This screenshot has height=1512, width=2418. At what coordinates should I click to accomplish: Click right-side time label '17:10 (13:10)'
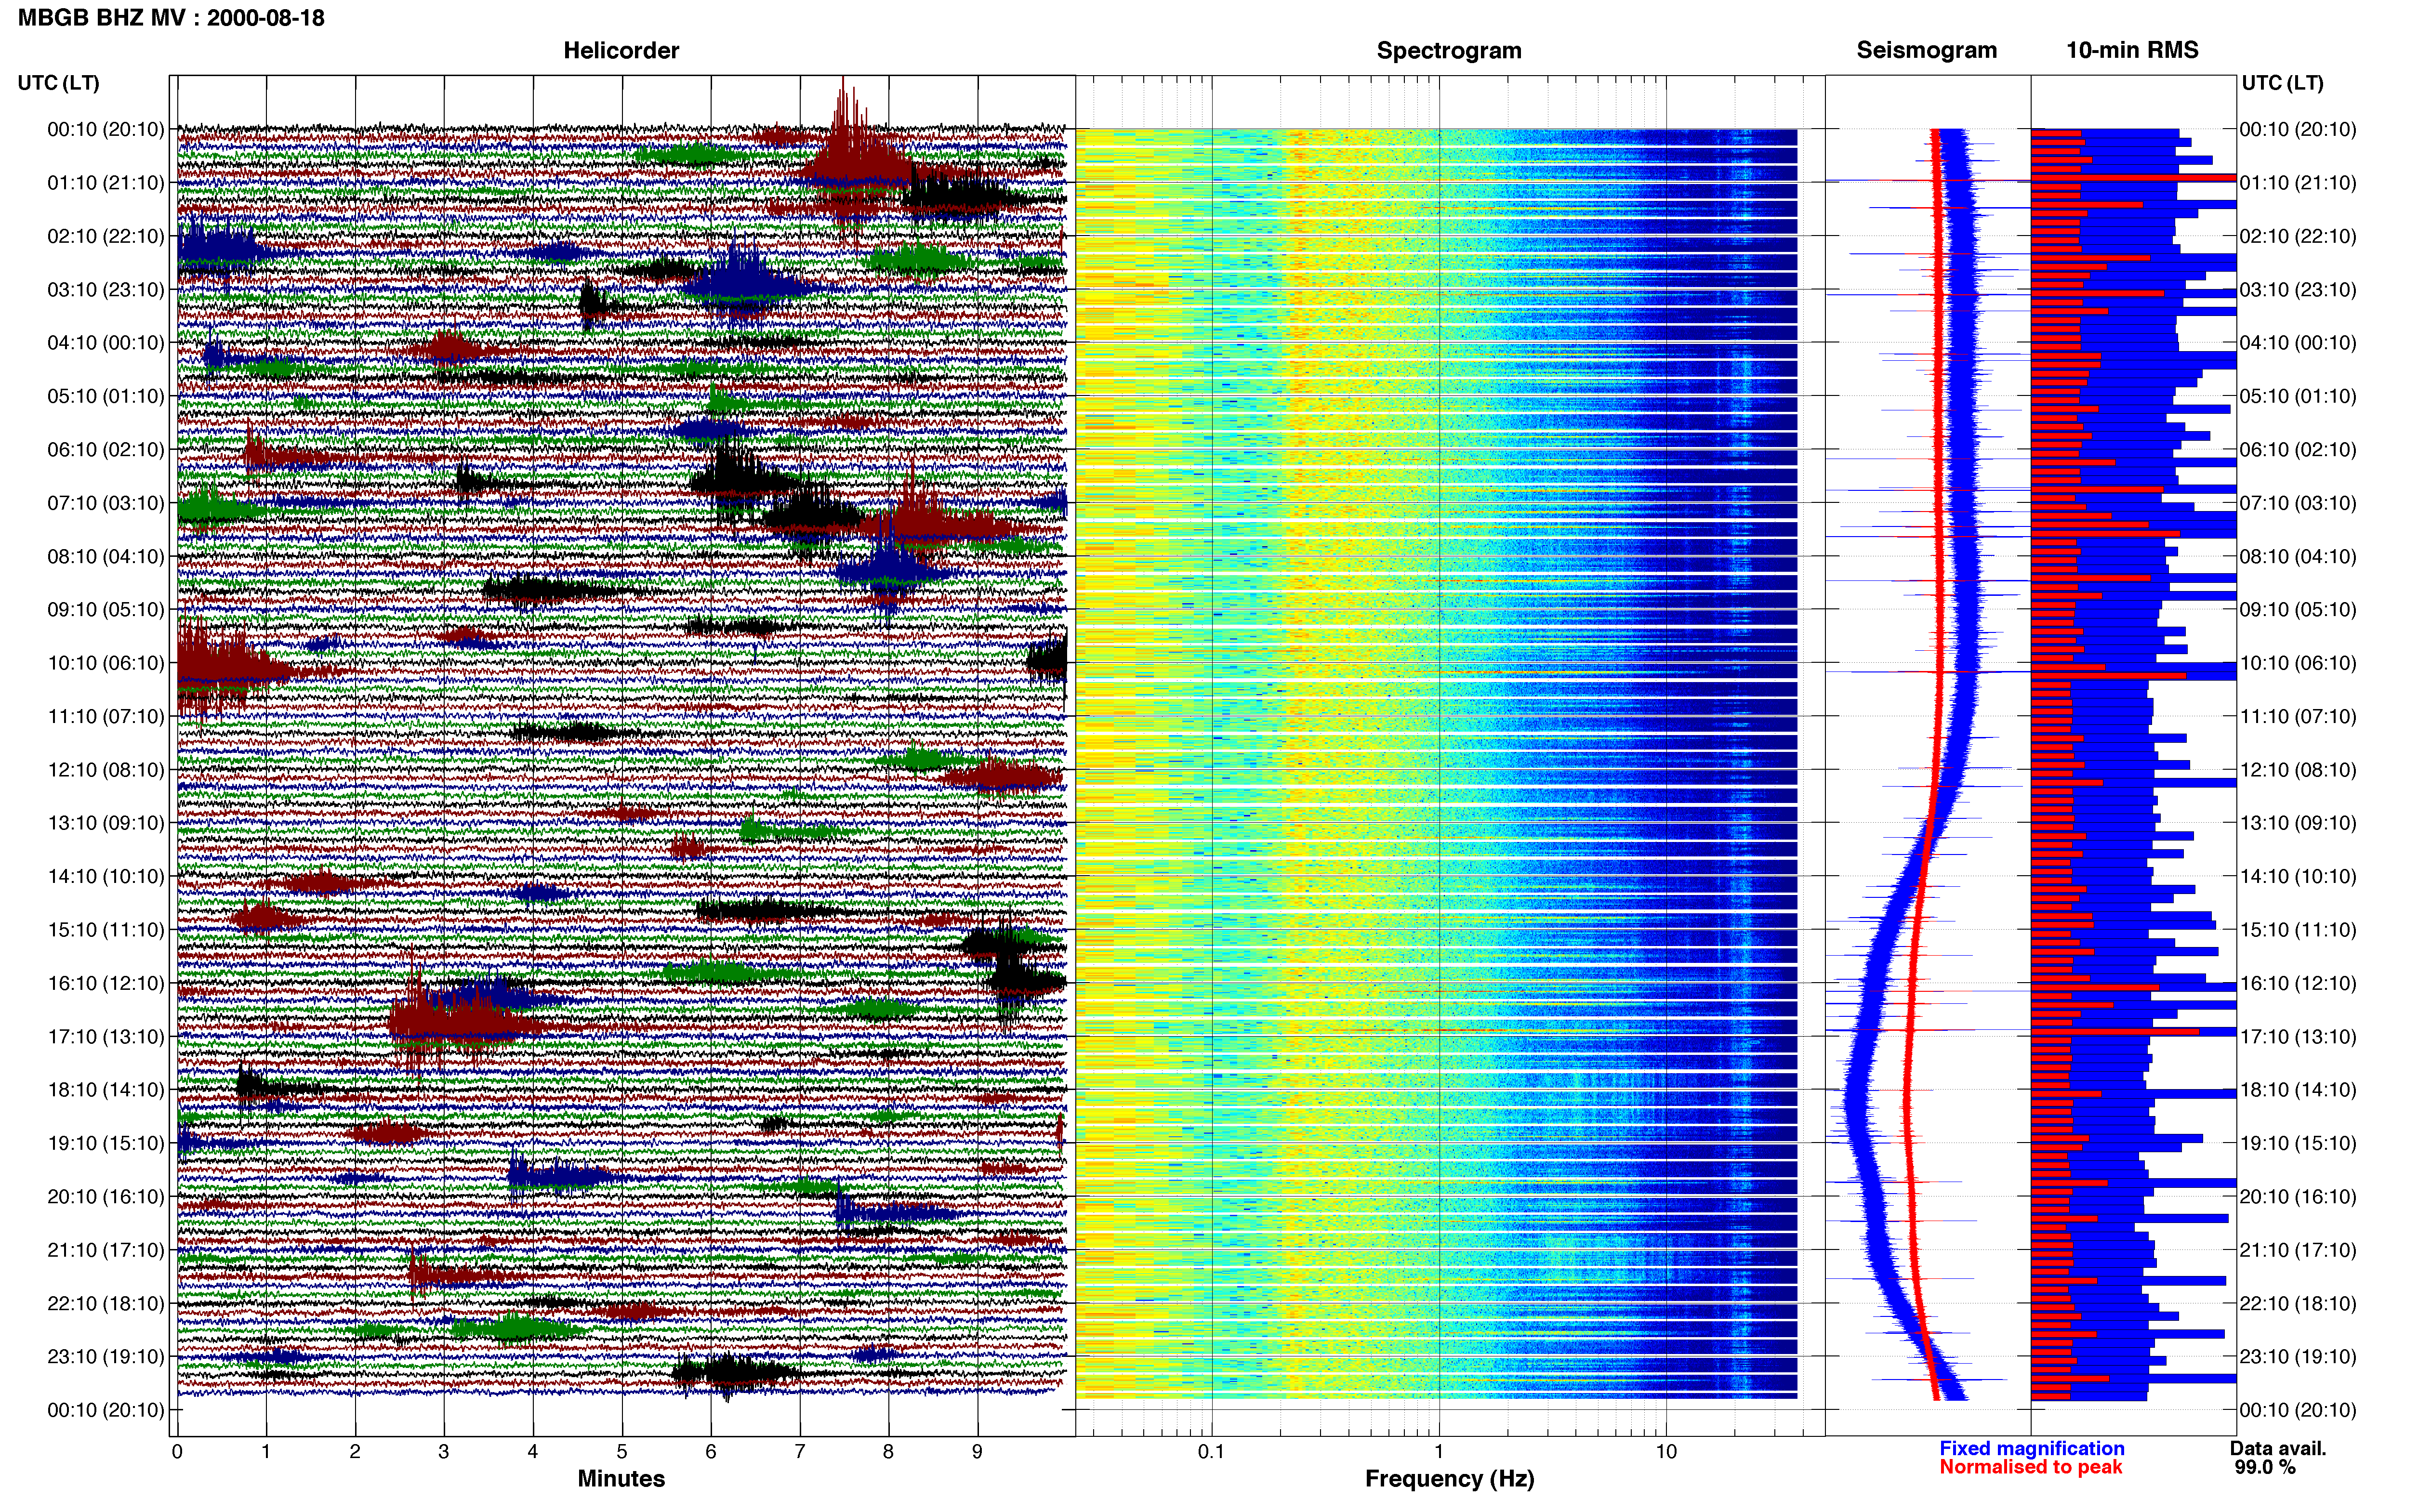coord(2298,1037)
